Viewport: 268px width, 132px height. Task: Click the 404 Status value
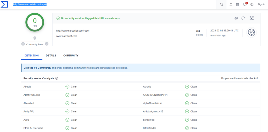tap(198, 31)
